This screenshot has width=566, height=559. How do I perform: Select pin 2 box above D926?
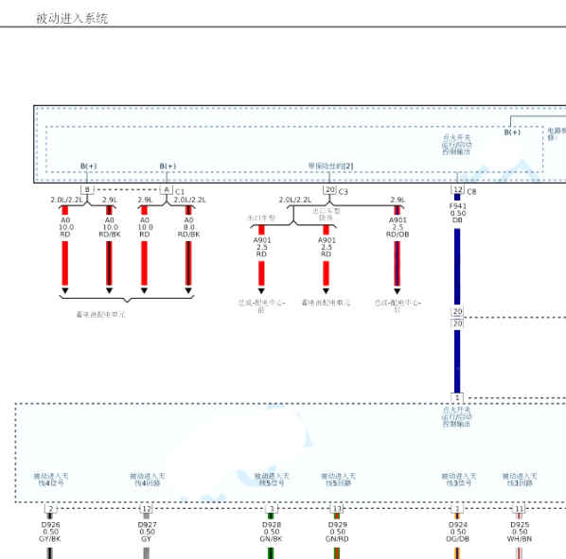click(x=50, y=509)
